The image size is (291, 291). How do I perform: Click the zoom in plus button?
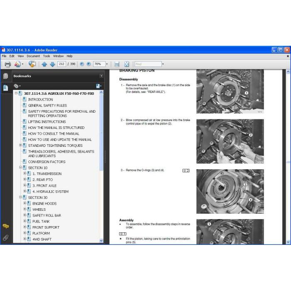[x=89, y=64]
